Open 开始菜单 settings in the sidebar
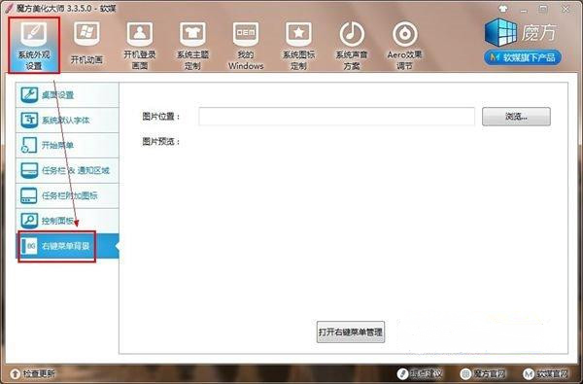The width and height of the screenshot is (583, 384). pyautogui.click(x=67, y=145)
